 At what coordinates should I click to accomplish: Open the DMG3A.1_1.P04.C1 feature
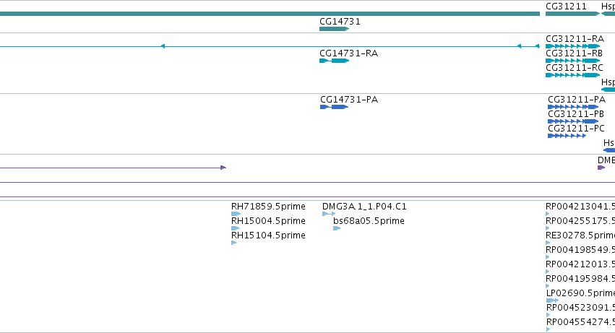(x=329, y=214)
